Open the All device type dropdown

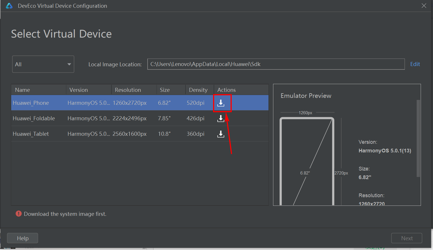click(43, 64)
